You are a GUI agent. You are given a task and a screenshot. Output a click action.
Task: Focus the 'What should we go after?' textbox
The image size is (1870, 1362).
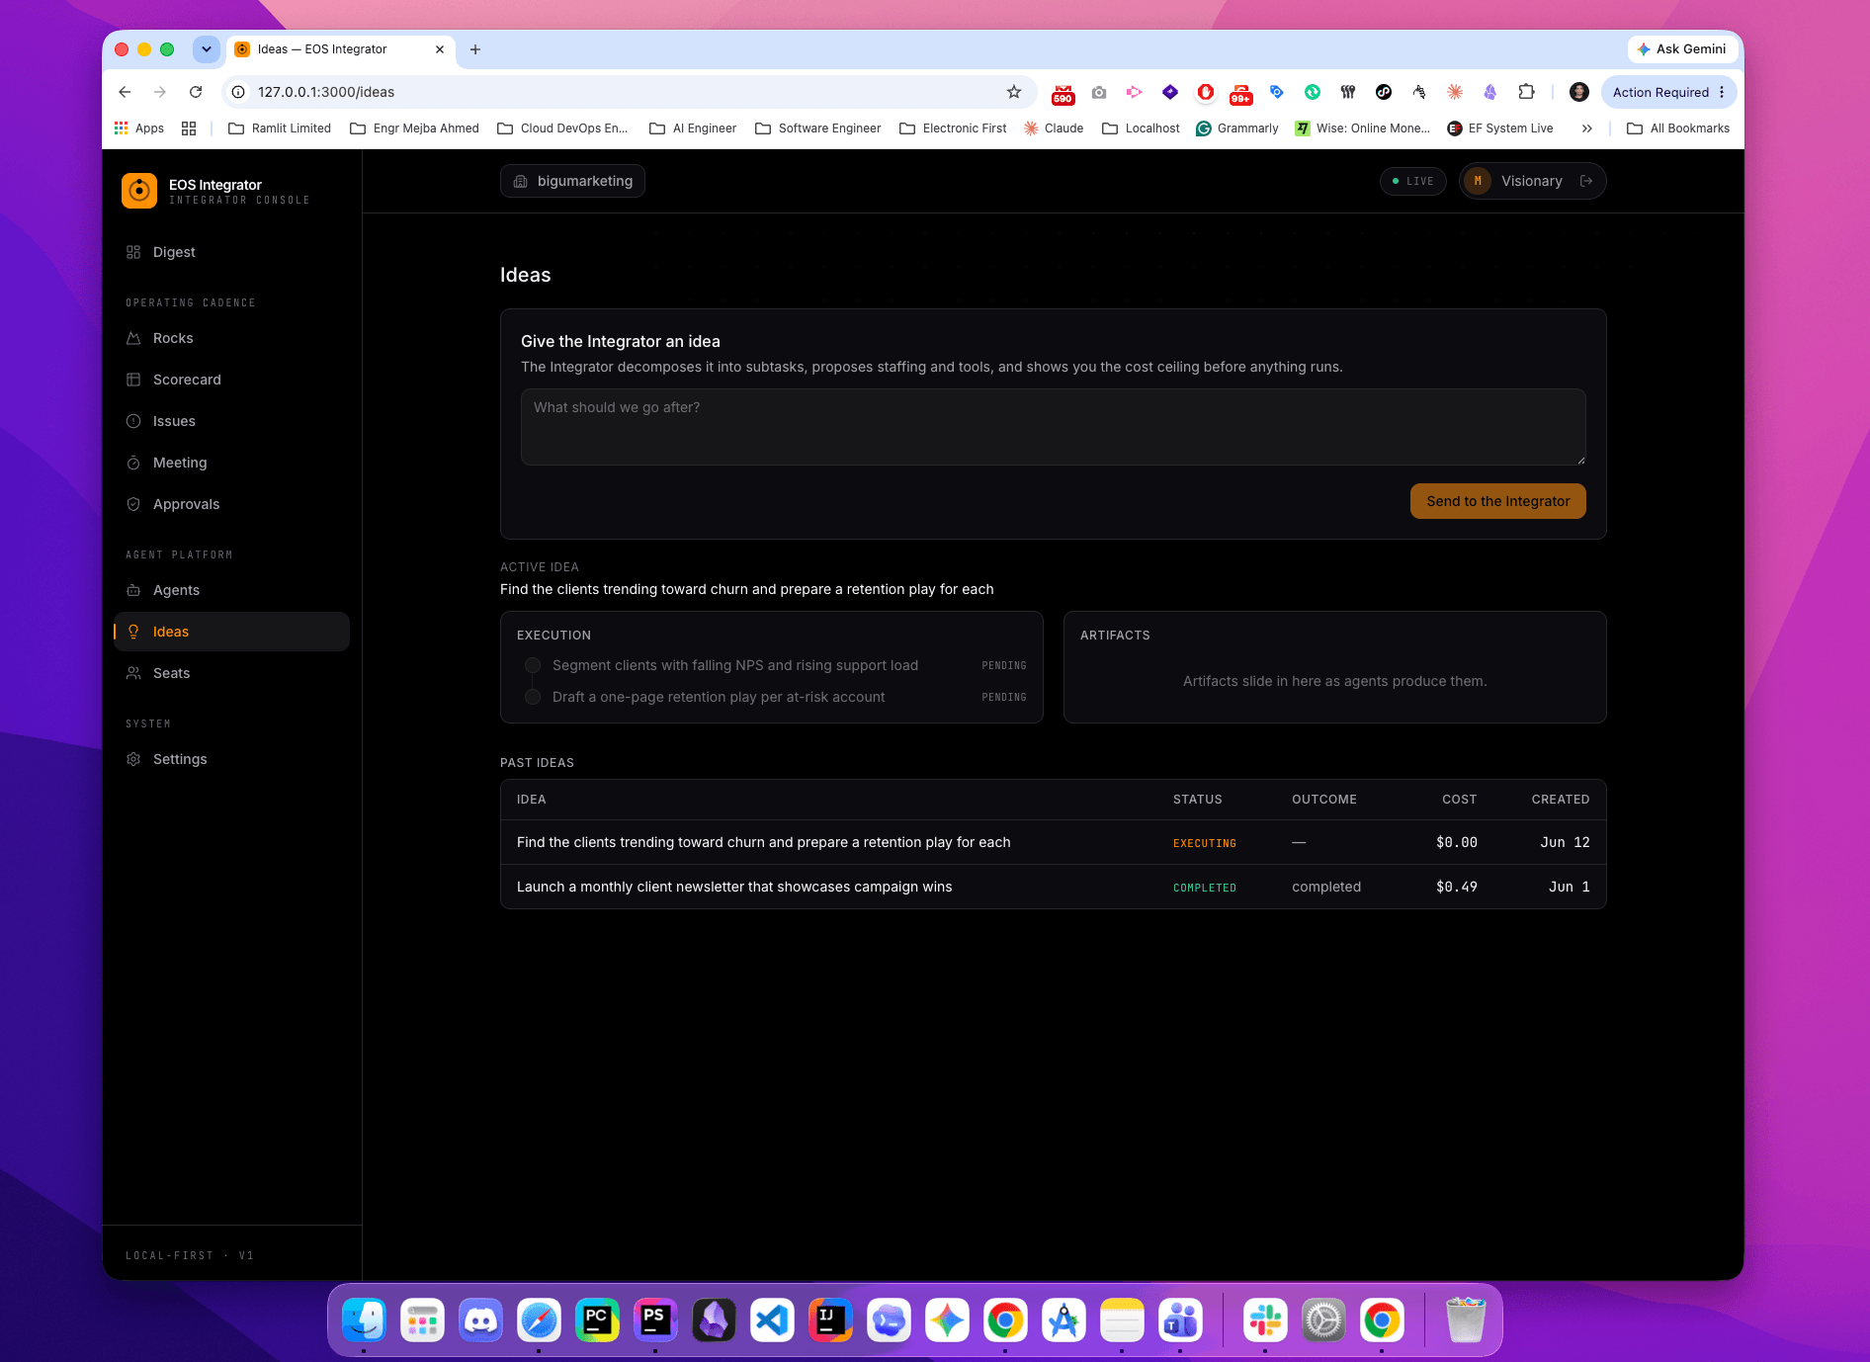1053,427
